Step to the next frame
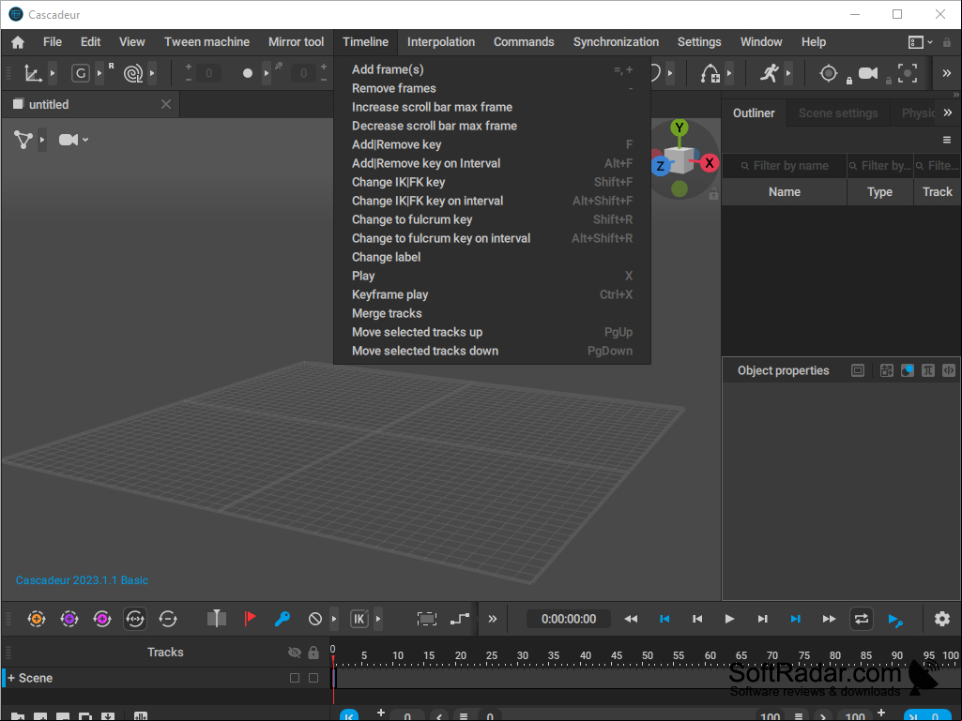 [x=763, y=619]
